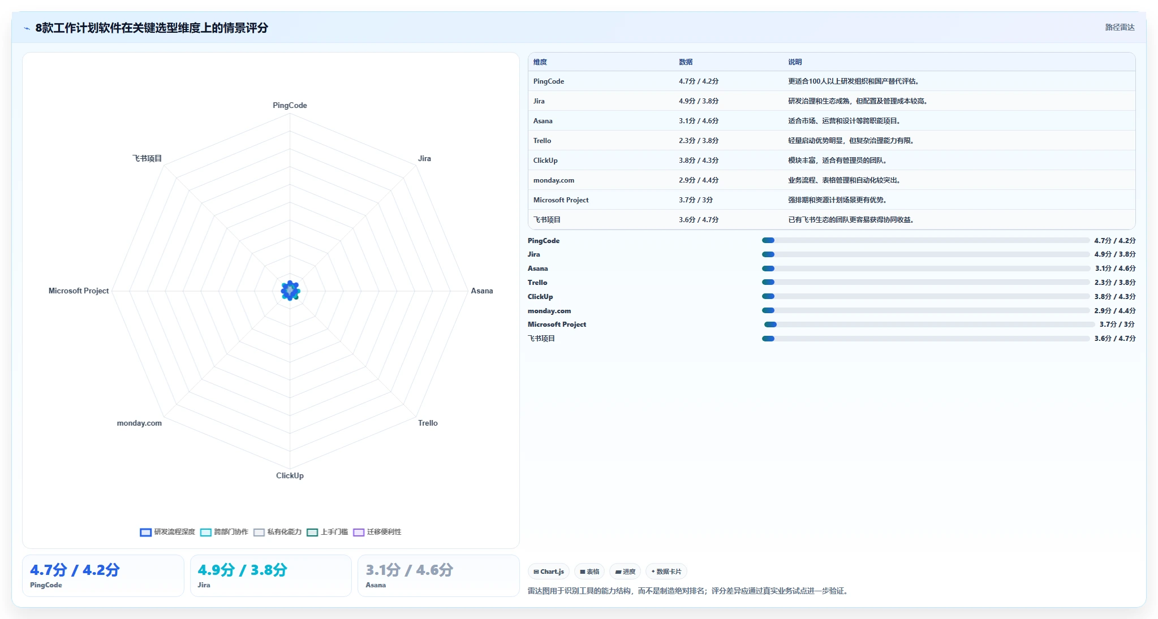Select the 表格 chip
This screenshot has width=1158, height=619.
pyautogui.click(x=589, y=572)
